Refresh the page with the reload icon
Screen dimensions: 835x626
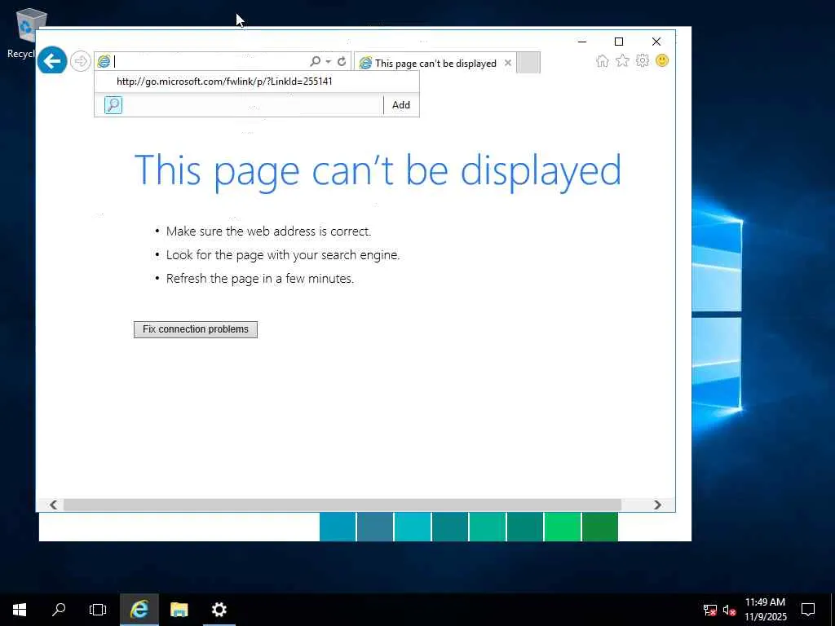click(342, 62)
